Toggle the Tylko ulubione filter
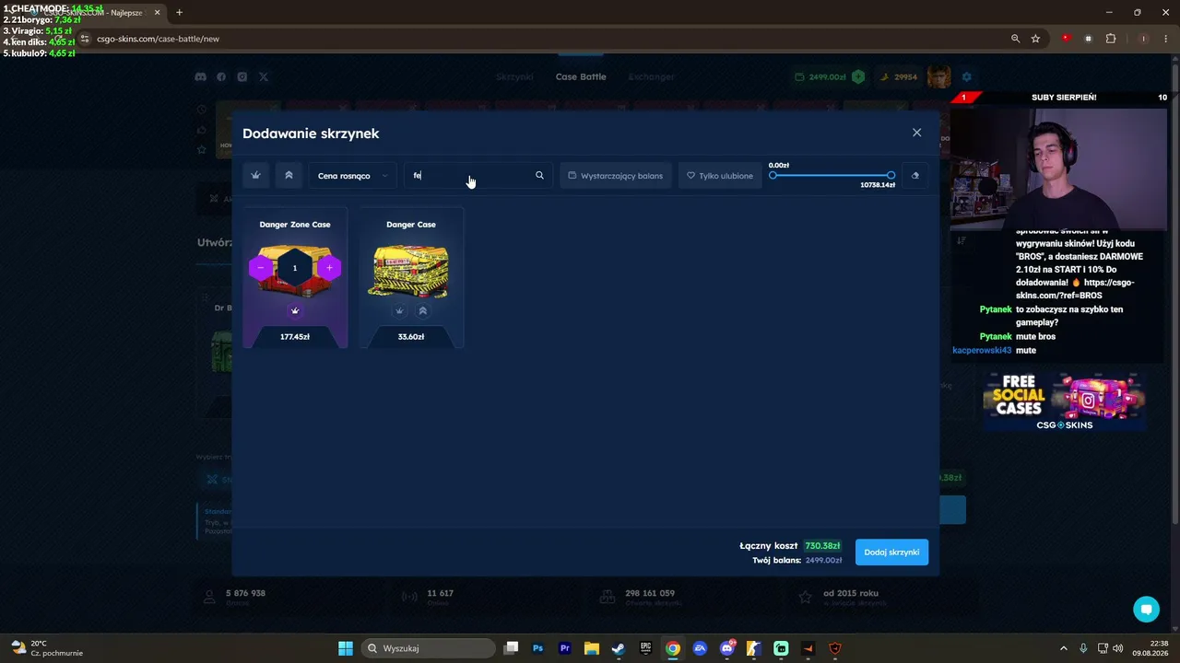The height and width of the screenshot is (663, 1180). tap(720, 176)
